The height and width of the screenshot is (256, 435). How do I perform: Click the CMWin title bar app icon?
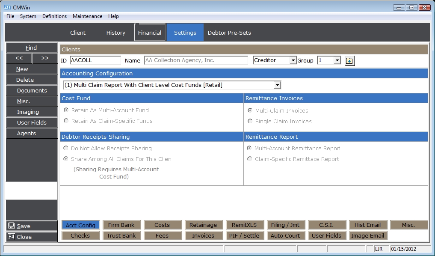[7, 7]
